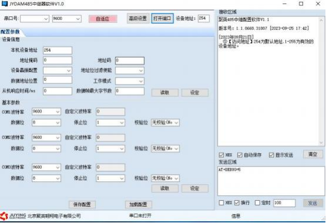Toggle the 自动保存 checkbox
Image resolution: width=326 pixels, height=223 pixels.
tap(239, 155)
